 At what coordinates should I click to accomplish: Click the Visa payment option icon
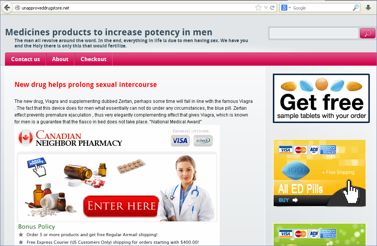click(x=180, y=140)
